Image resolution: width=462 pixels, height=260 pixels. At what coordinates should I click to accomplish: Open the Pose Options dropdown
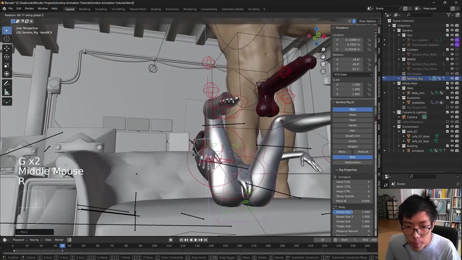click(x=368, y=21)
